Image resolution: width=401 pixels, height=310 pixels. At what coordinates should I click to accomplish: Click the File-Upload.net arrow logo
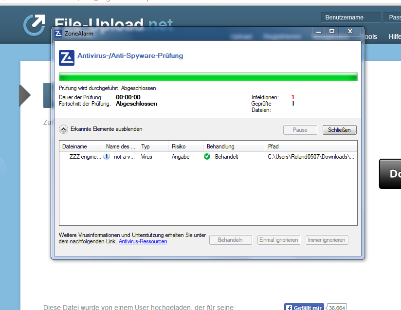[x=35, y=25]
